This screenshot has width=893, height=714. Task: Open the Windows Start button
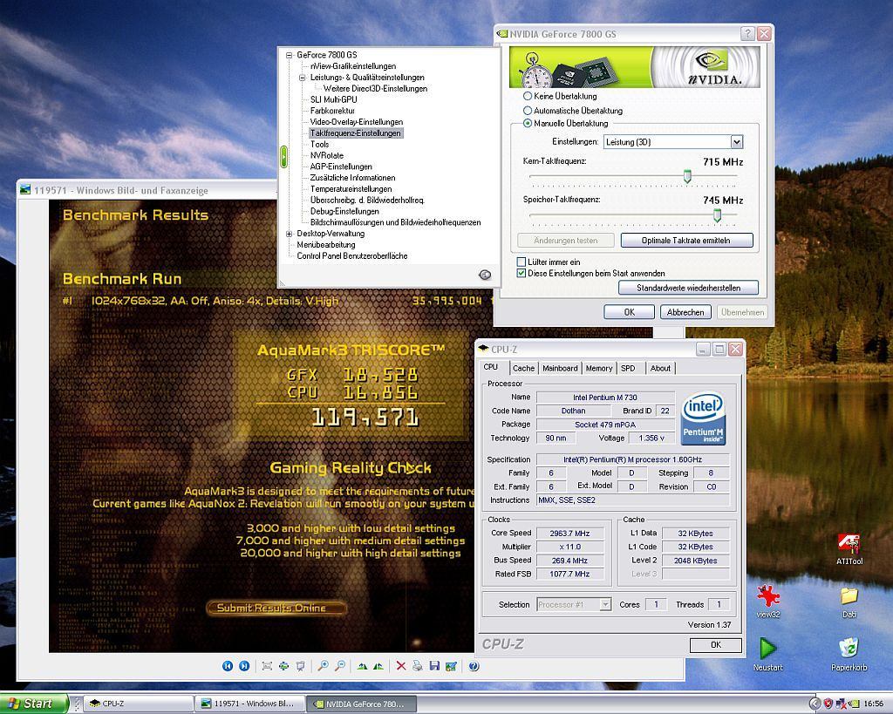(34, 704)
